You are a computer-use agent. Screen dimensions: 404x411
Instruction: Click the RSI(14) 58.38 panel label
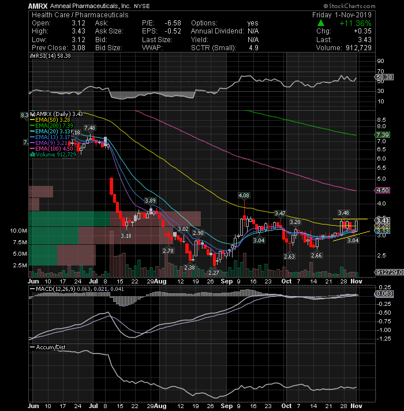(x=51, y=56)
